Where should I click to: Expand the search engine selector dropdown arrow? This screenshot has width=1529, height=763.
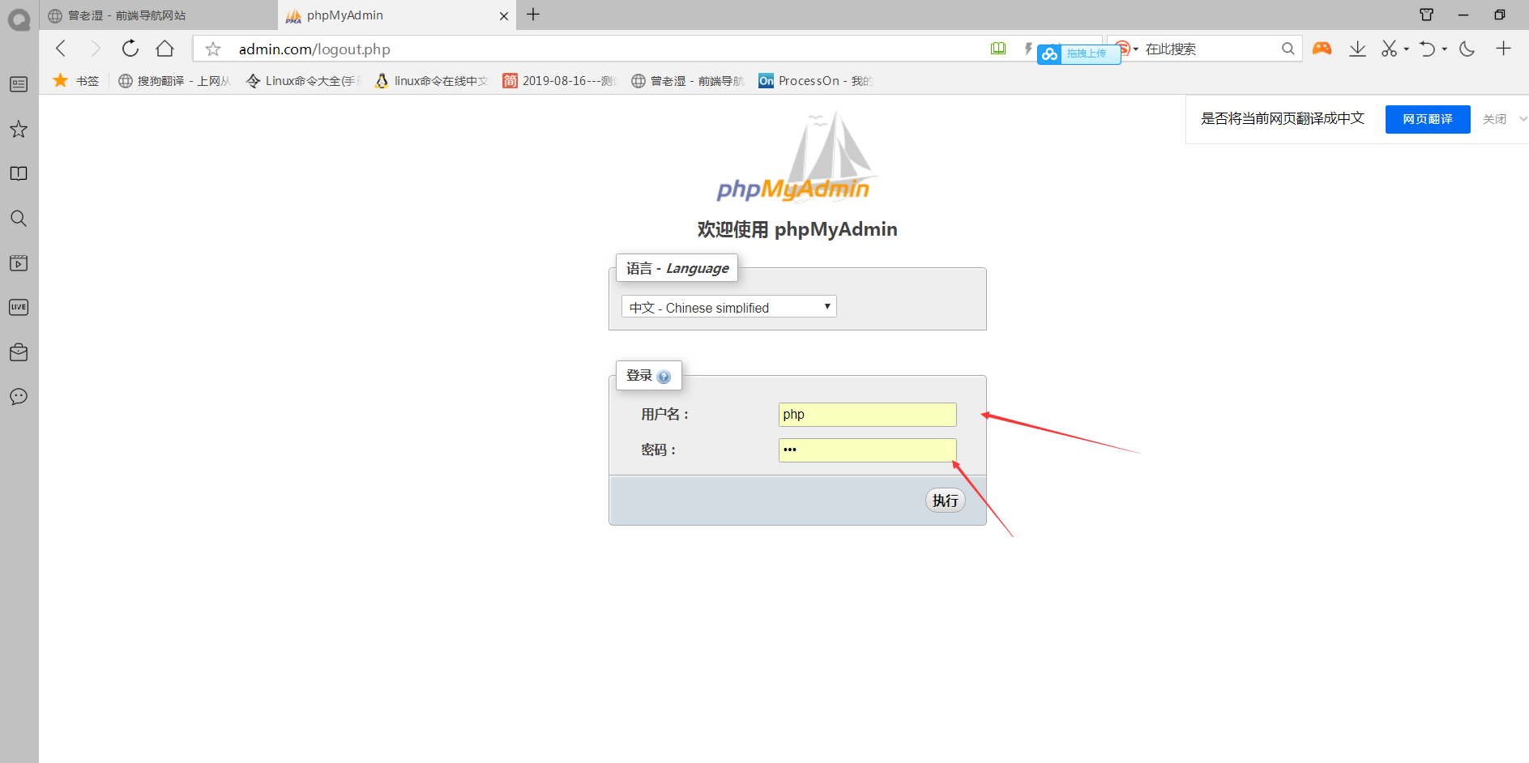(1136, 49)
